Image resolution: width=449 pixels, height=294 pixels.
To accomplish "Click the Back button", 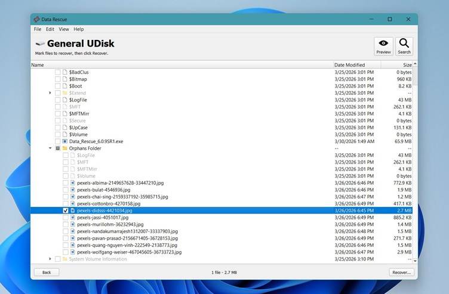I will click(46, 272).
